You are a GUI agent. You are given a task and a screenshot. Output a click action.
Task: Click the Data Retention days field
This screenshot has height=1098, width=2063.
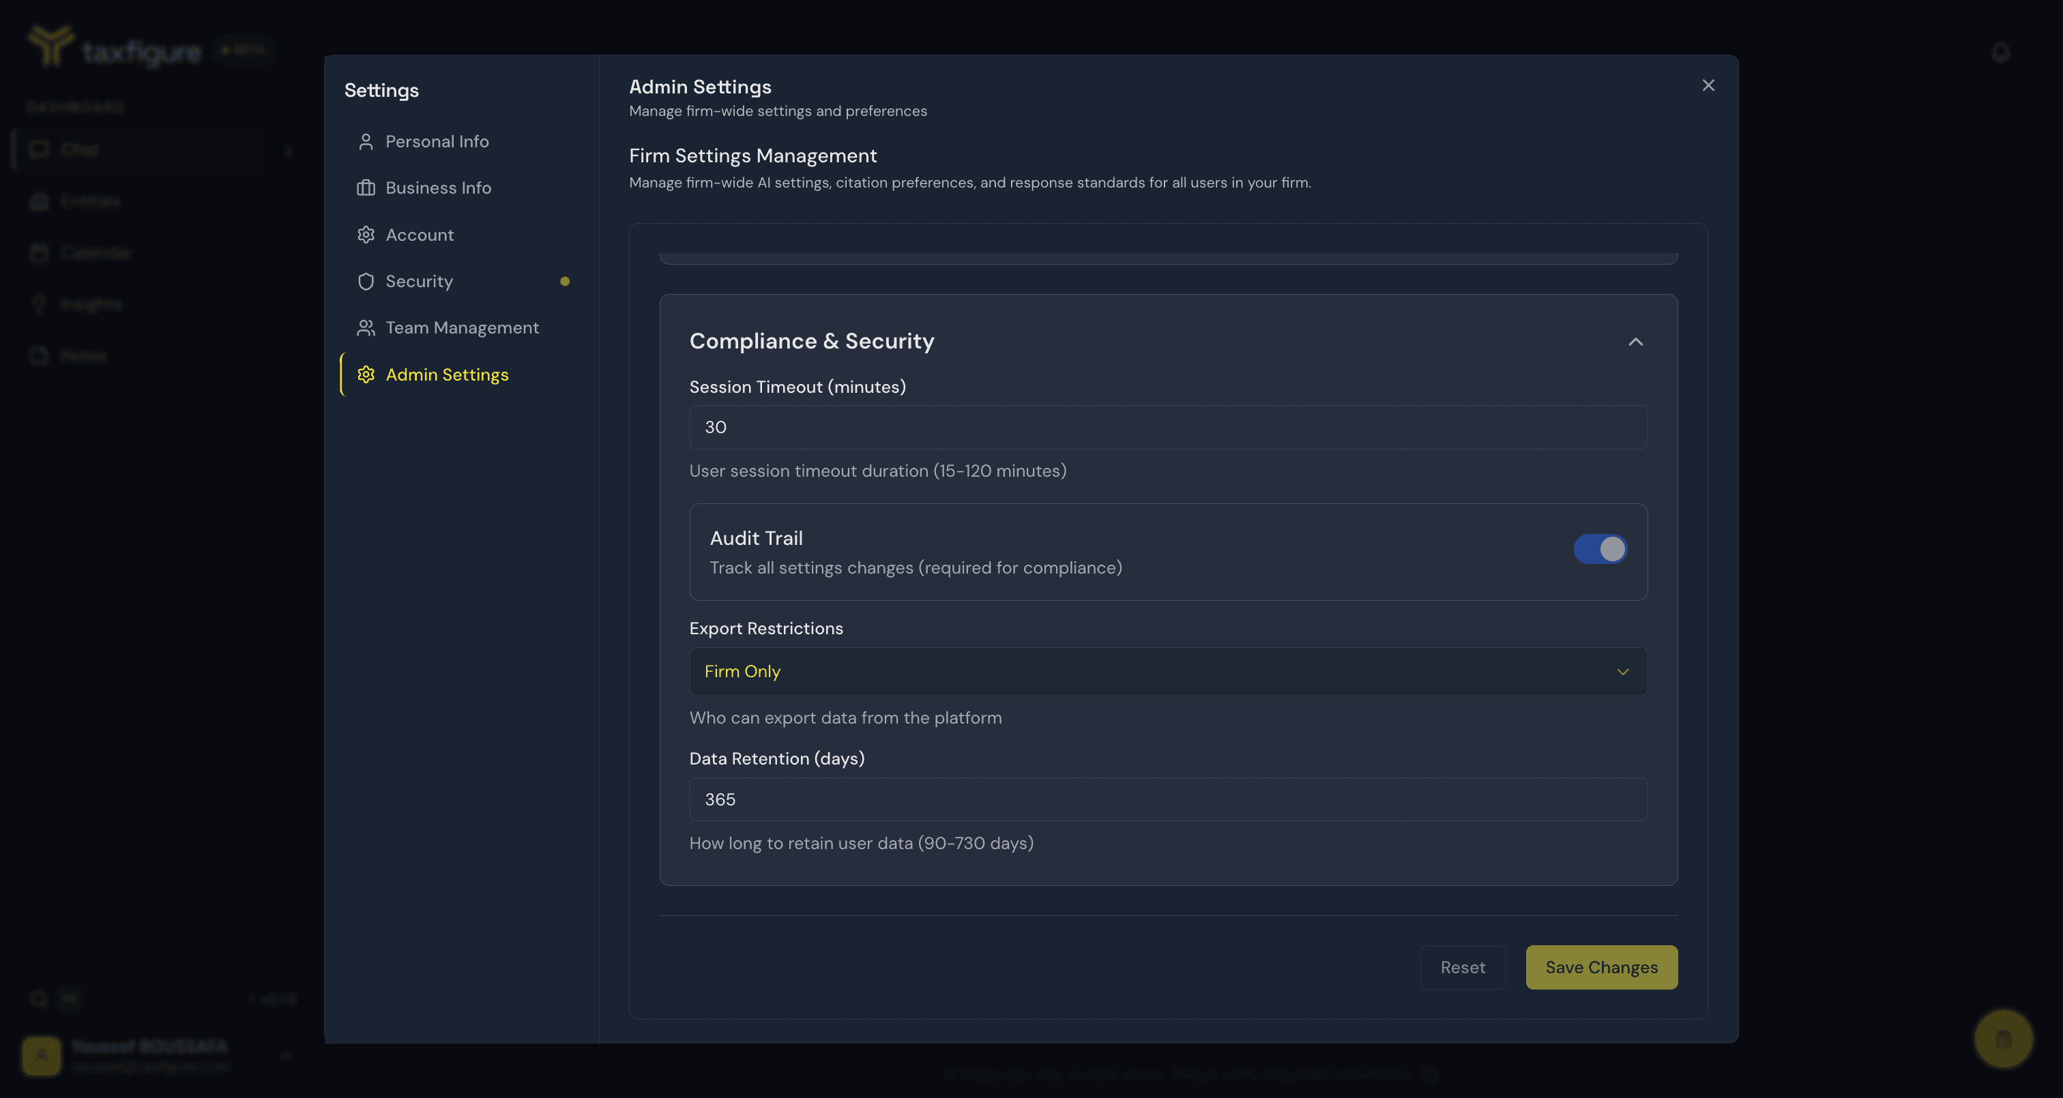[x=1168, y=799]
